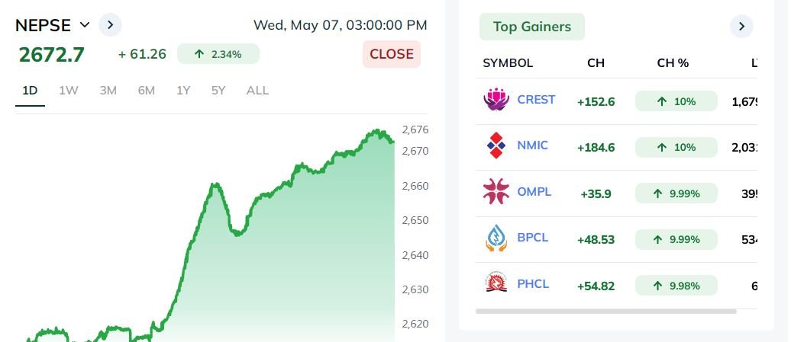Viewport: 791px width, 342px height.
Task: Open the CREST stock symbol link
Action: tap(536, 100)
